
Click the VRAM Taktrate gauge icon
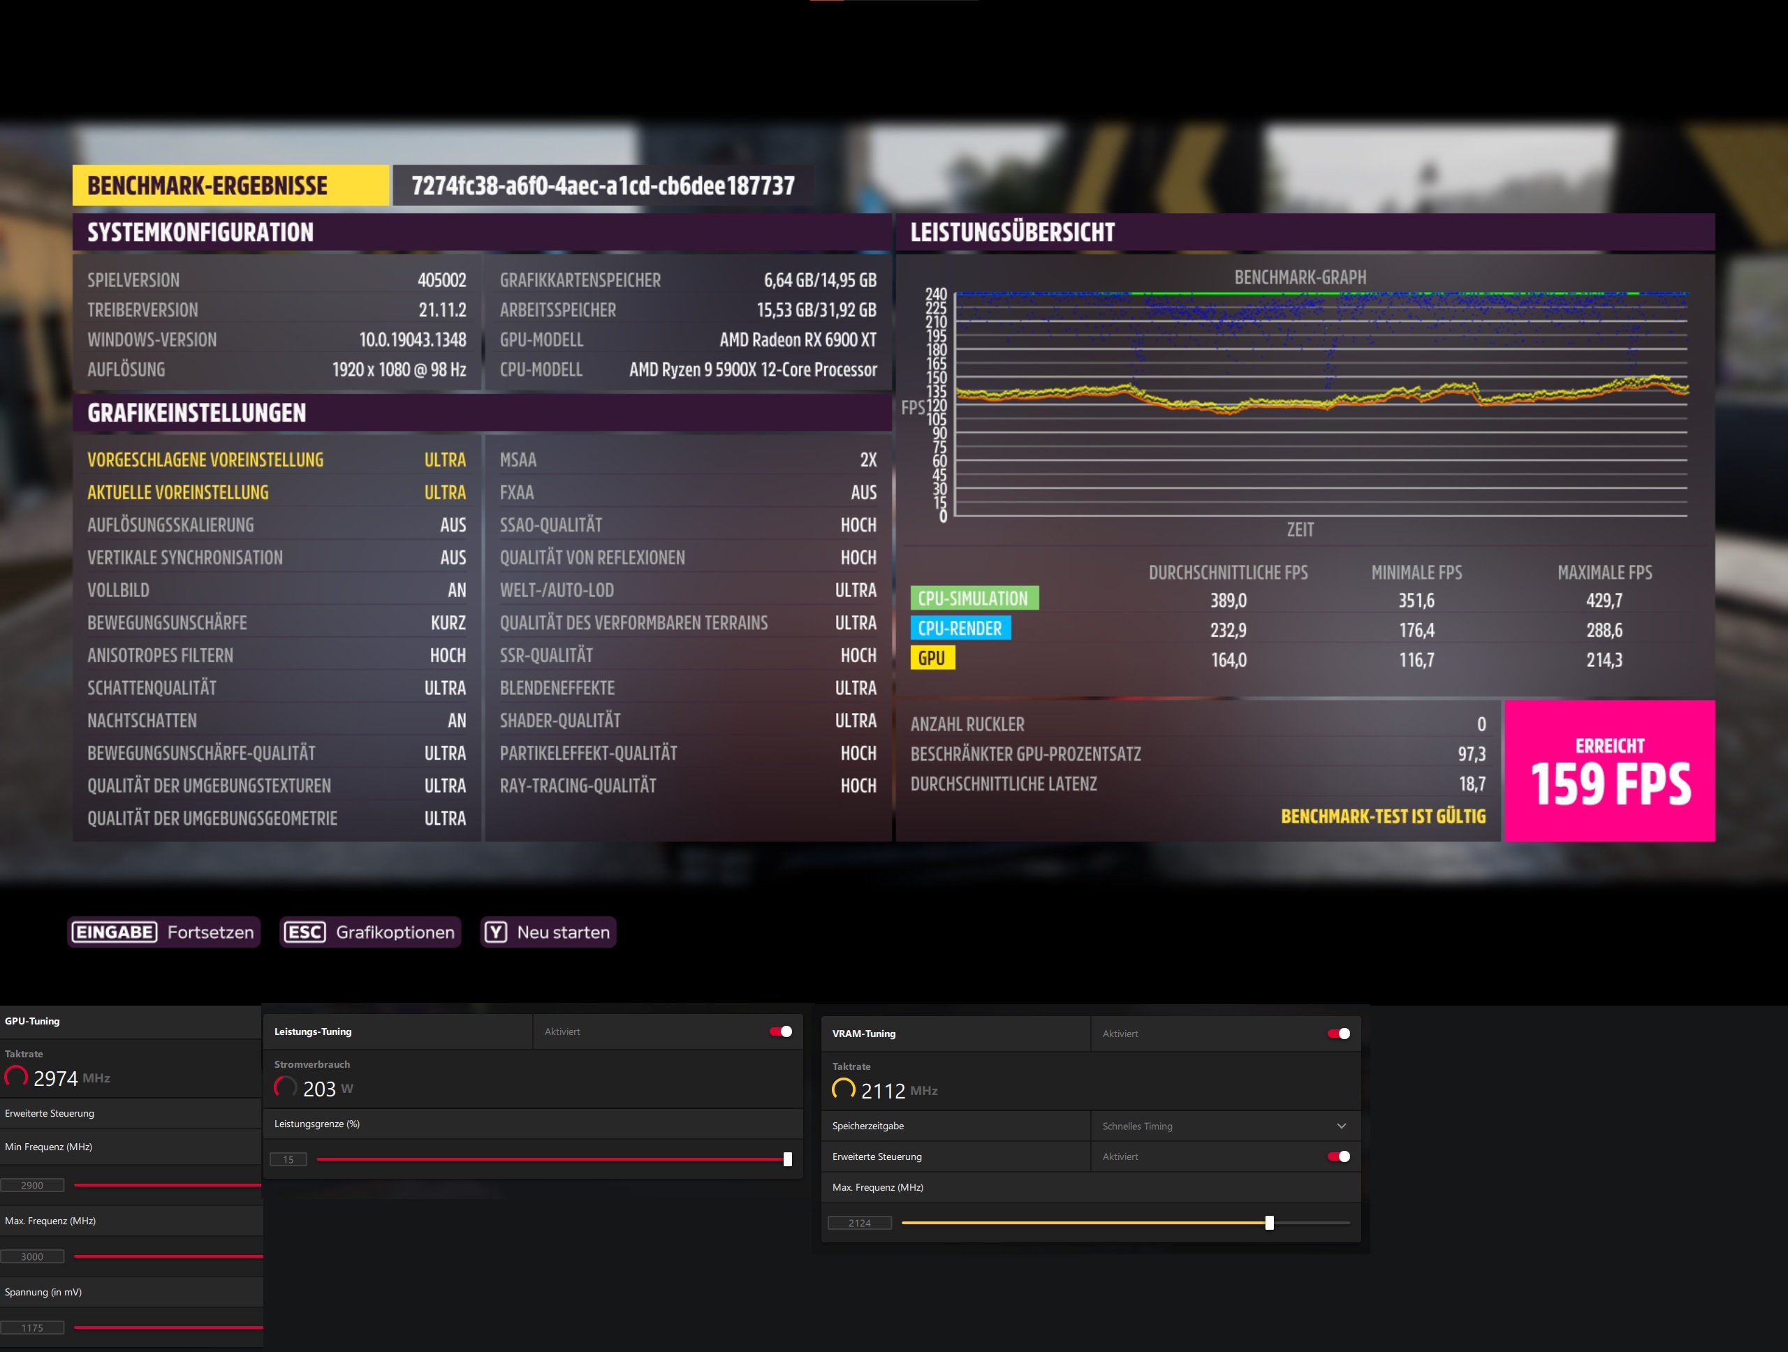843,1089
